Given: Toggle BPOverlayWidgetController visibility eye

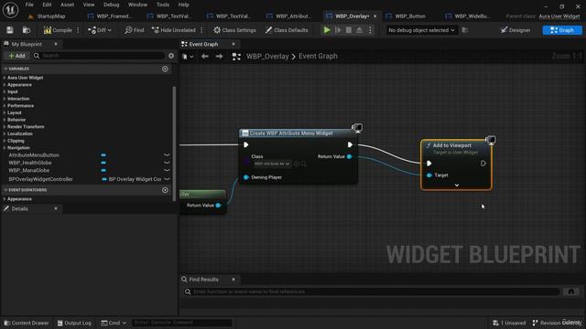Looking at the screenshot, I should 167,179.
